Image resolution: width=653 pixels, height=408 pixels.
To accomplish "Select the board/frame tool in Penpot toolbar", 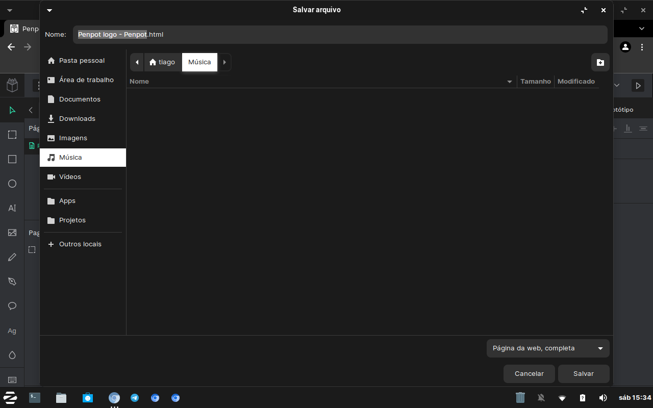I will pyautogui.click(x=12, y=135).
